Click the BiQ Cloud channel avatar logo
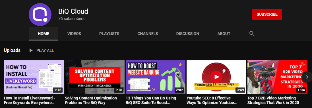Viewport: 312px width, 108px height. [x=40, y=15]
